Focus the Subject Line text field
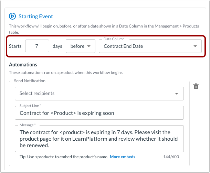The width and height of the screenshot is (210, 173). click(99, 113)
